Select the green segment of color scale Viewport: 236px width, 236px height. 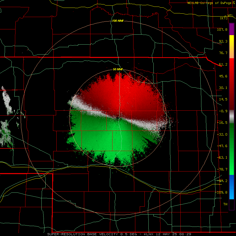click(x=232, y=149)
